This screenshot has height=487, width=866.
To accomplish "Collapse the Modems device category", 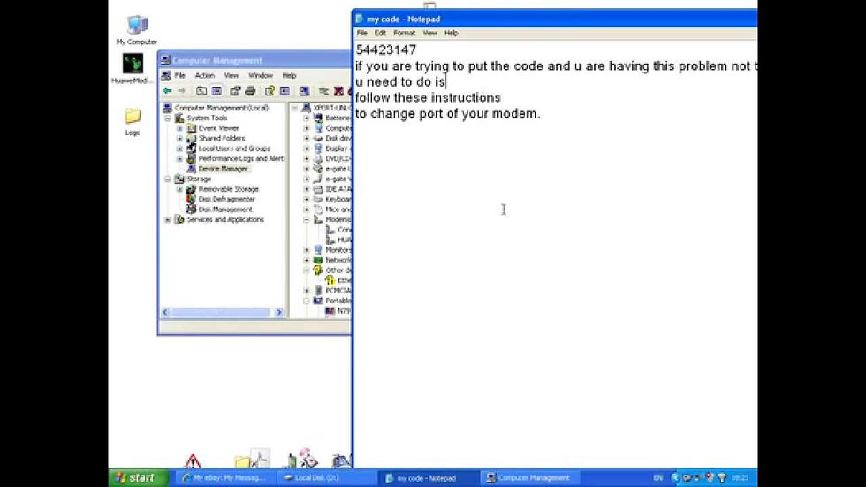I will [x=307, y=220].
